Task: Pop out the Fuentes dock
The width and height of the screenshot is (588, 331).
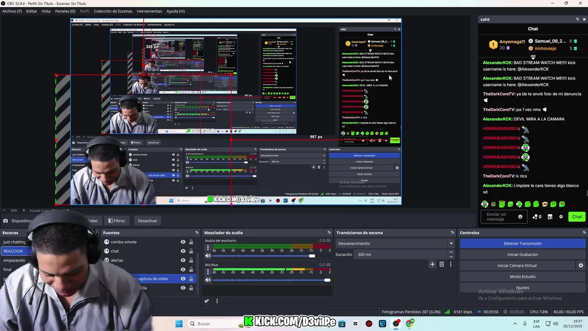Action: point(197,233)
